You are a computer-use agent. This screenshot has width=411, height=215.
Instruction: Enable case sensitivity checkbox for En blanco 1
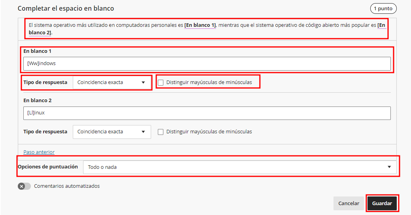coord(161,82)
